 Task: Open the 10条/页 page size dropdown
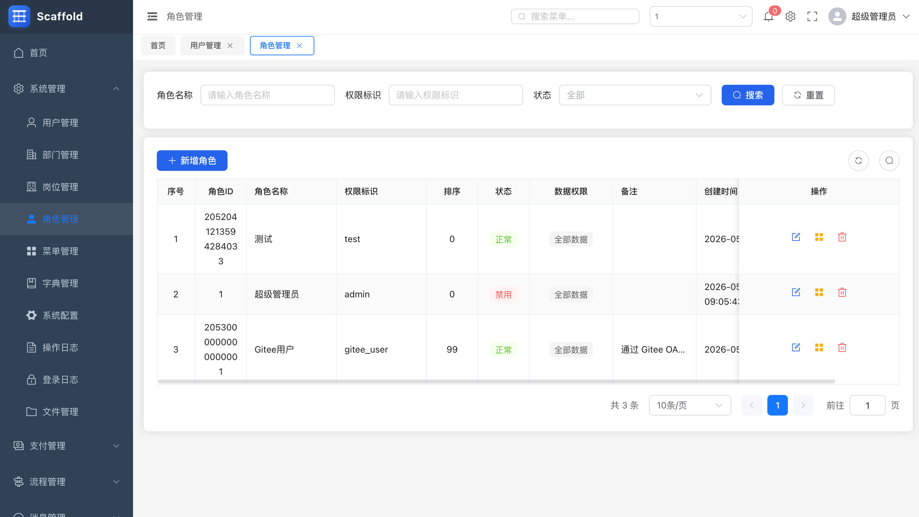pos(690,405)
